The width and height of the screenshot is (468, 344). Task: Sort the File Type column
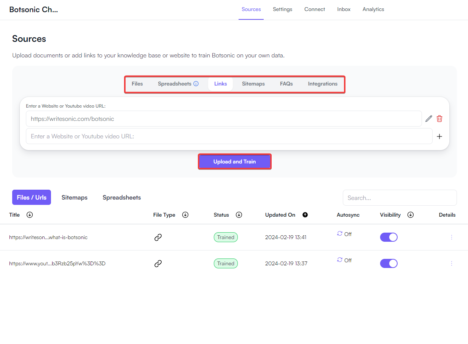(x=185, y=215)
